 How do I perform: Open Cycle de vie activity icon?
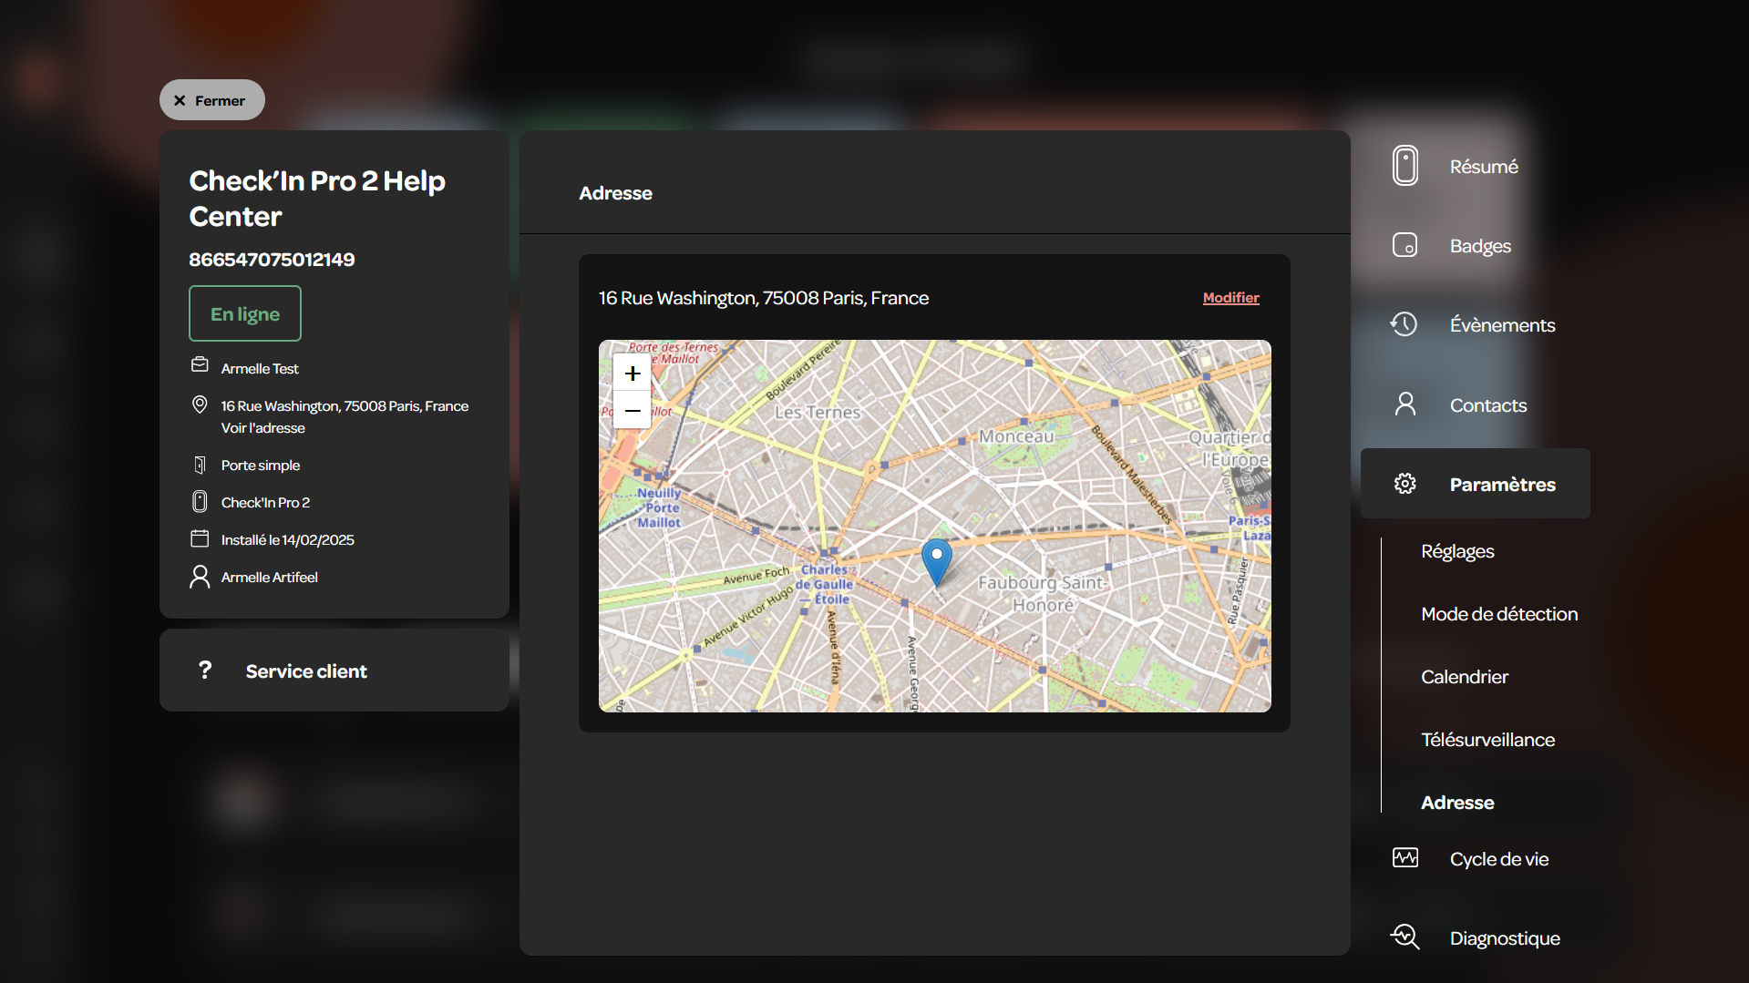[x=1404, y=858]
